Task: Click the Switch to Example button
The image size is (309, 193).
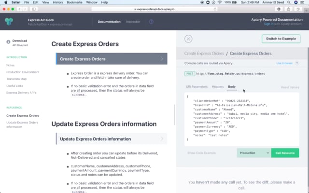Action: pyautogui.click(x=281, y=39)
